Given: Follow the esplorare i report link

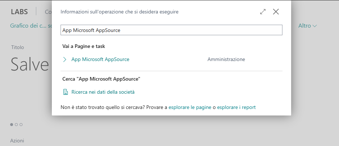Looking at the screenshot, I should (236, 107).
